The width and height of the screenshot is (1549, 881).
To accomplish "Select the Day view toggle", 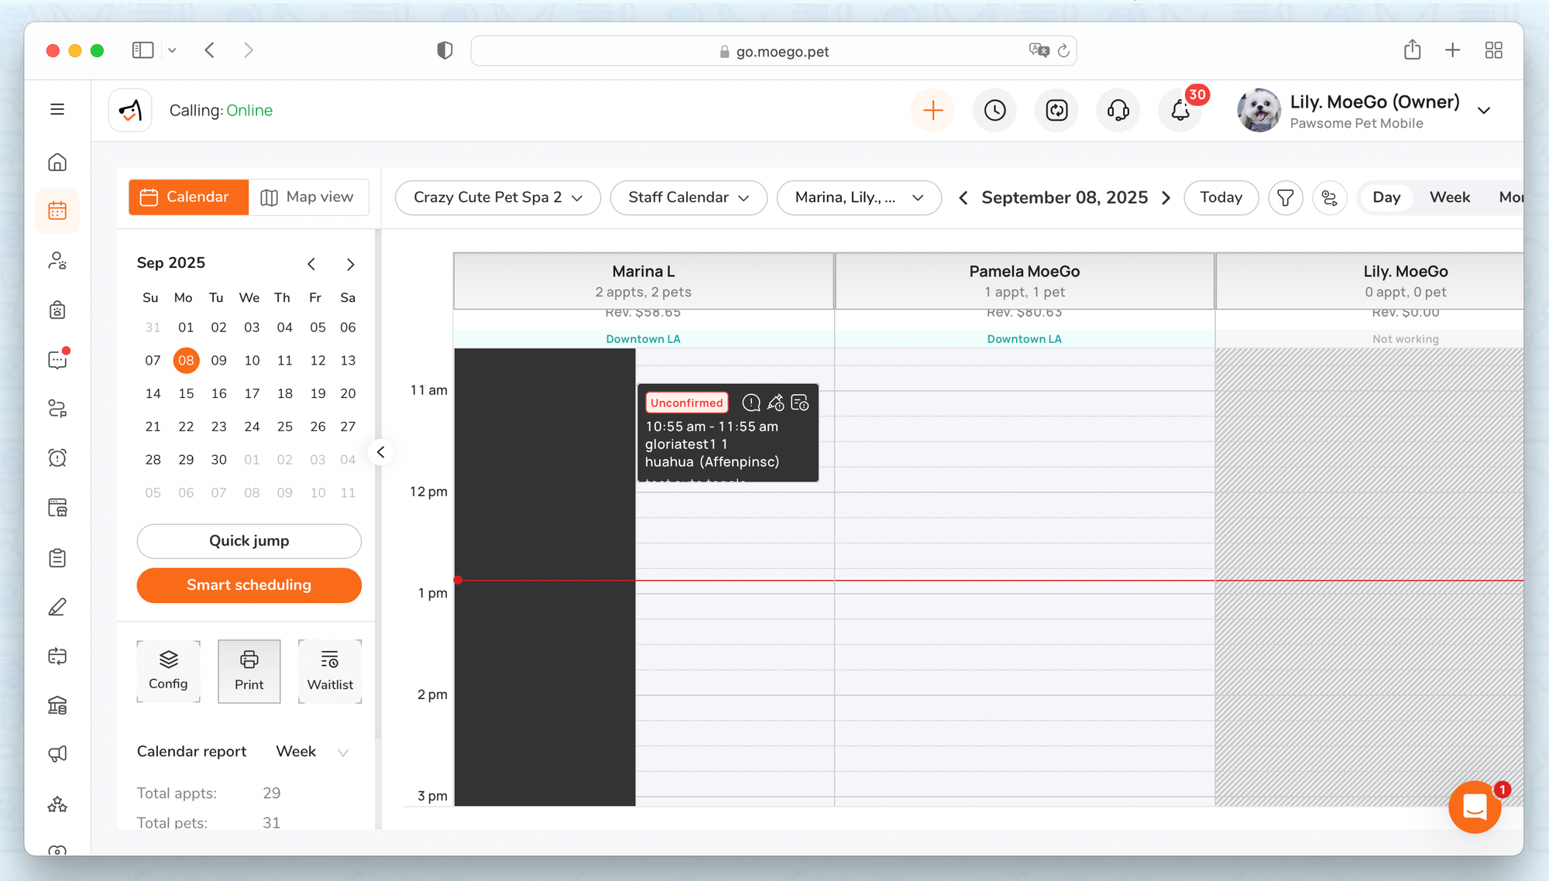I will coord(1386,197).
